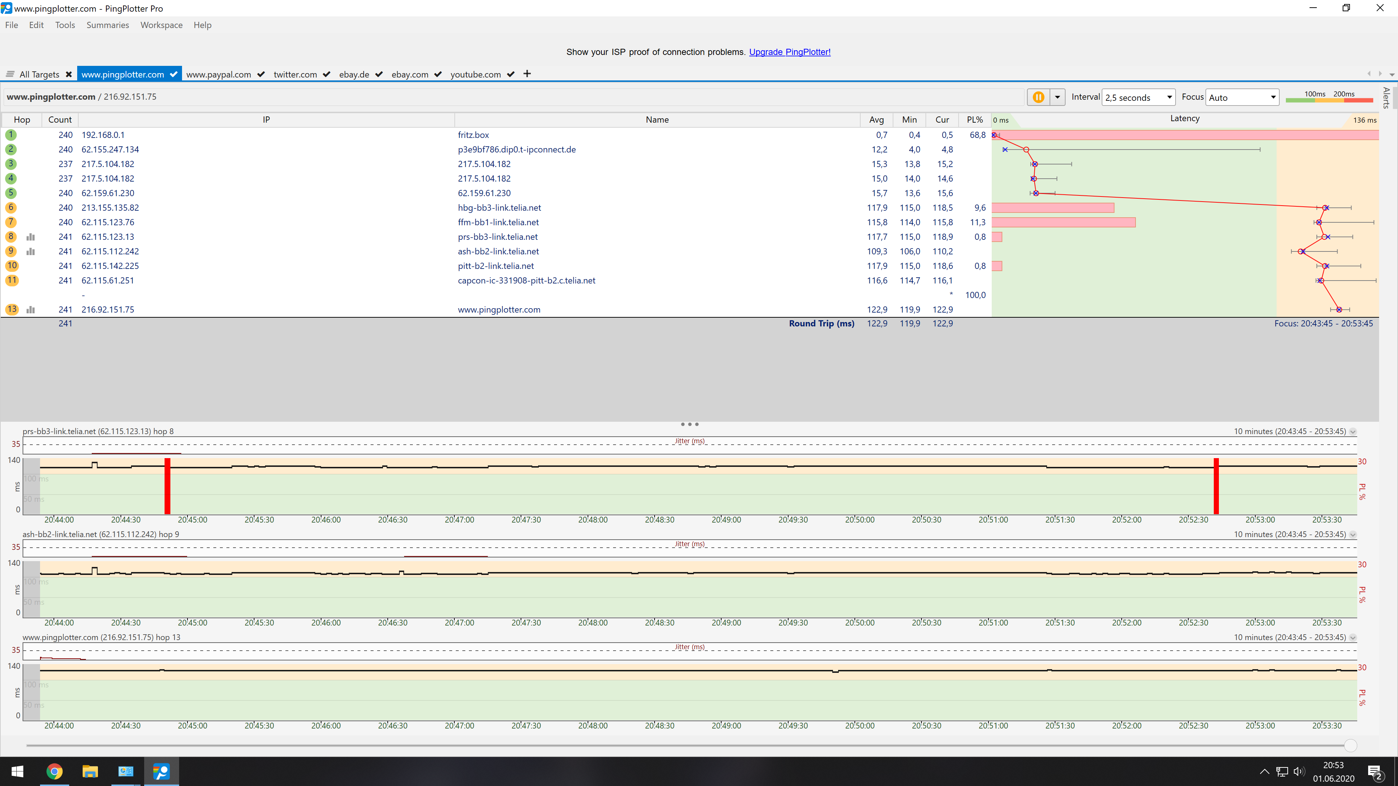Click the hop 10 orange circle icon
Image resolution: width=1398 pixels, height=786 pixels.
tap(12, 266)
